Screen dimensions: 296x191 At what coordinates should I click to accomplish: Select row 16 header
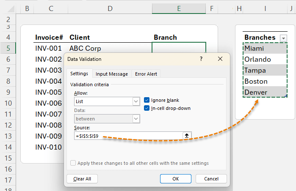coord(8,169)
